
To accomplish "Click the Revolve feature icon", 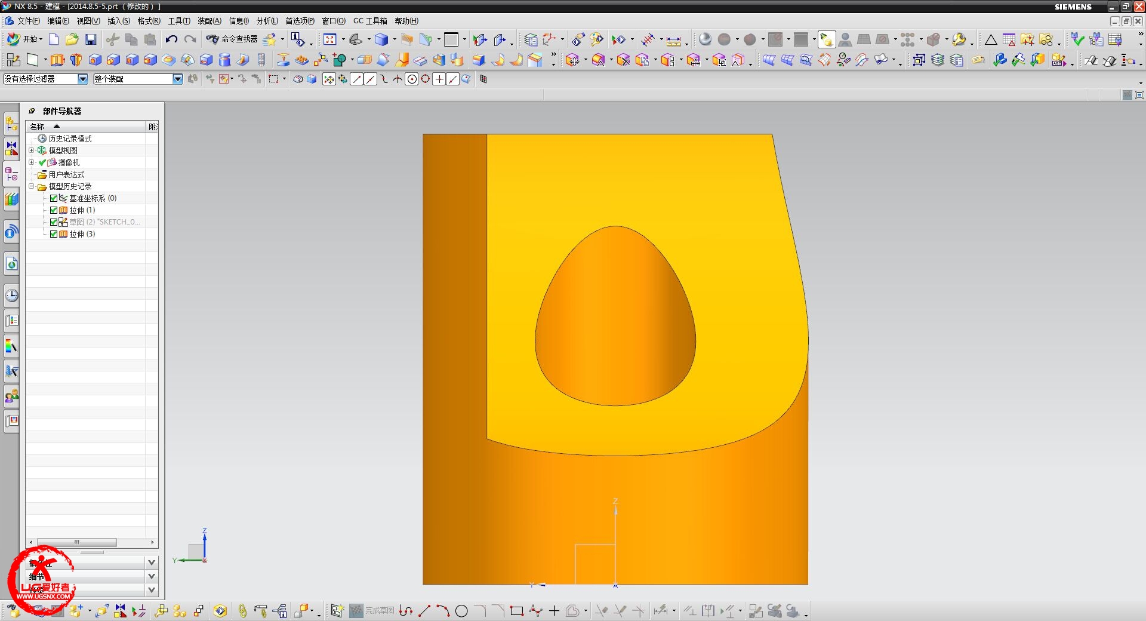I will [76, 60].
